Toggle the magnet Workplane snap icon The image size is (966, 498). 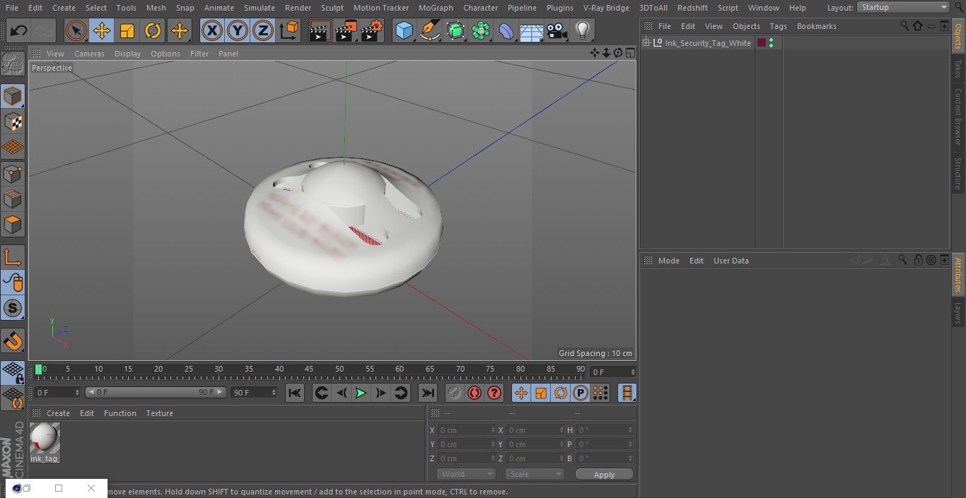13,341
